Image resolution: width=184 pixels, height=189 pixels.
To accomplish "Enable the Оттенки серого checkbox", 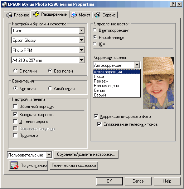I will point(15,121).
